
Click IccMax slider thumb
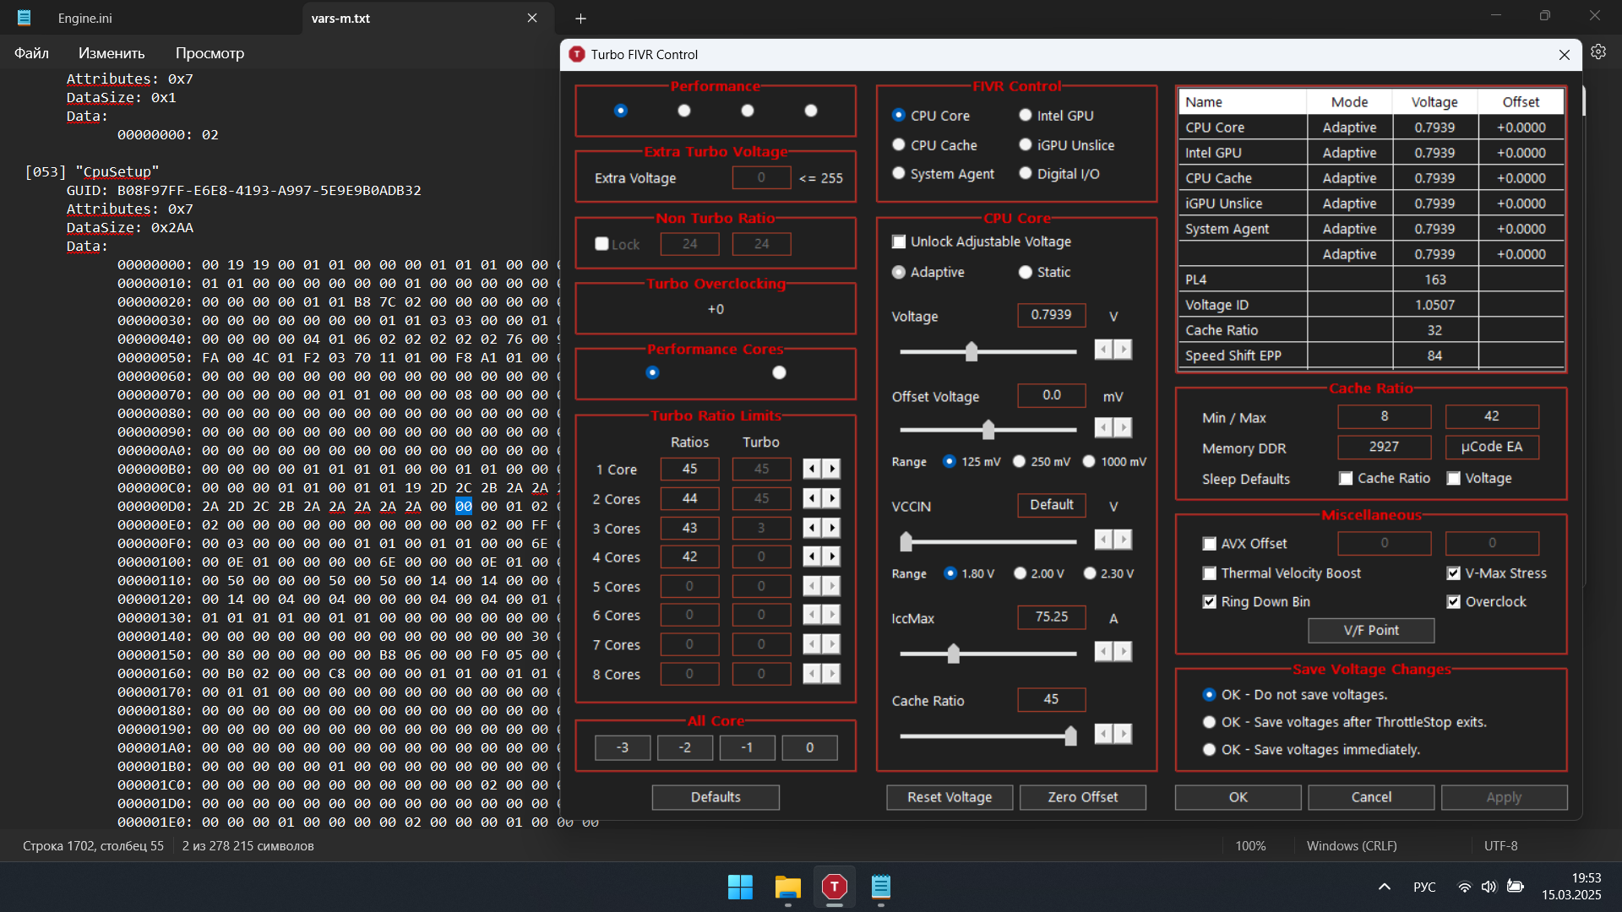[x=954, y=654]
